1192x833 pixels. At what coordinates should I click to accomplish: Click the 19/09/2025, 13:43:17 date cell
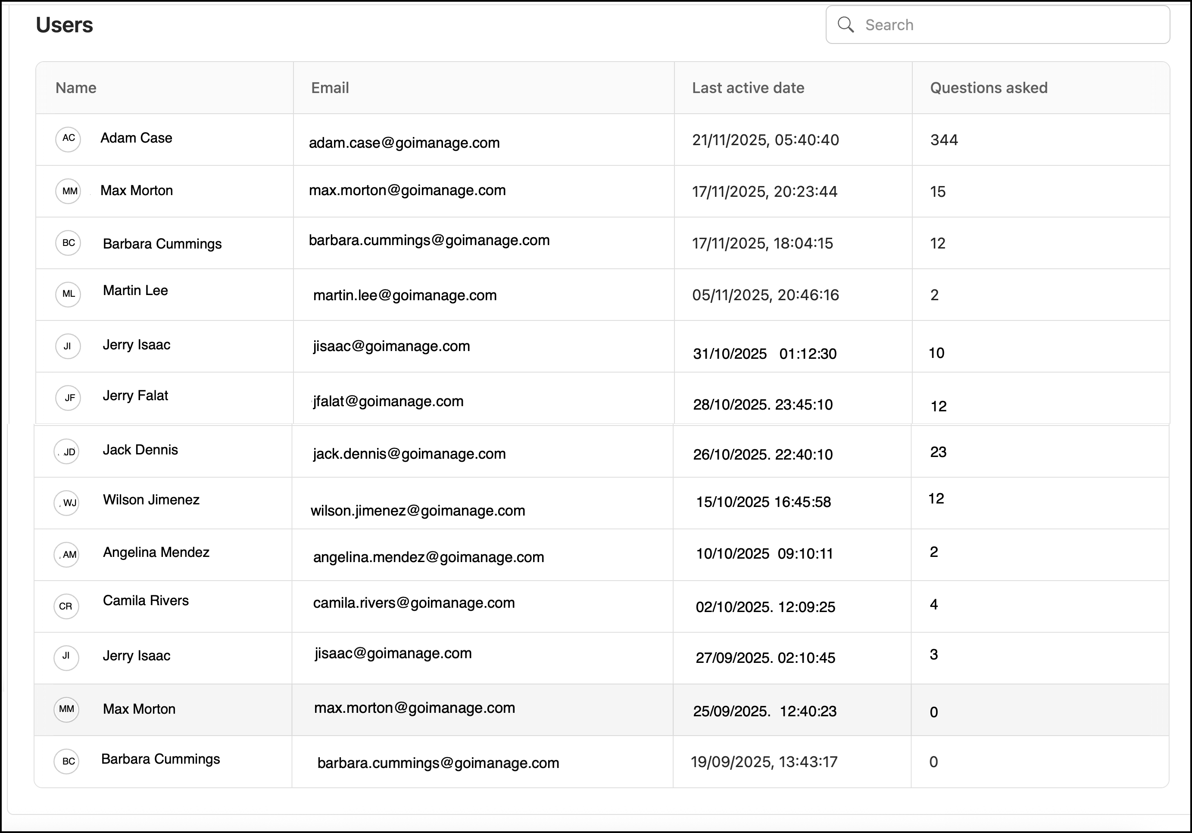[764, 762]
